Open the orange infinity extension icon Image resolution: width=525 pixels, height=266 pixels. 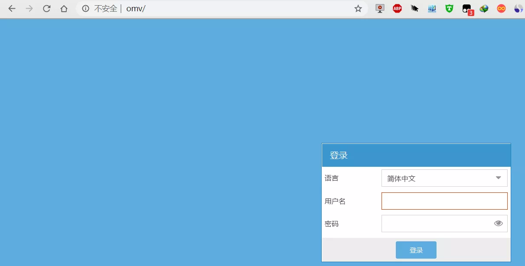point(501,9)
